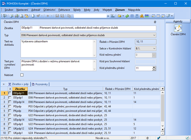Click the new record blank page icon
Screen dimensions: 191x140
click(33, 16)
